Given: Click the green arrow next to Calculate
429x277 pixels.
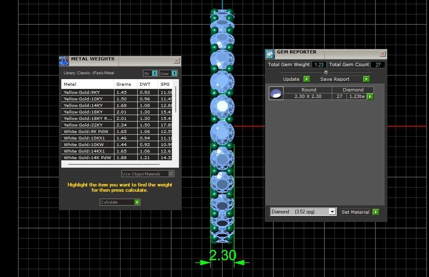Looking at the screenshot, I should 137,202.
